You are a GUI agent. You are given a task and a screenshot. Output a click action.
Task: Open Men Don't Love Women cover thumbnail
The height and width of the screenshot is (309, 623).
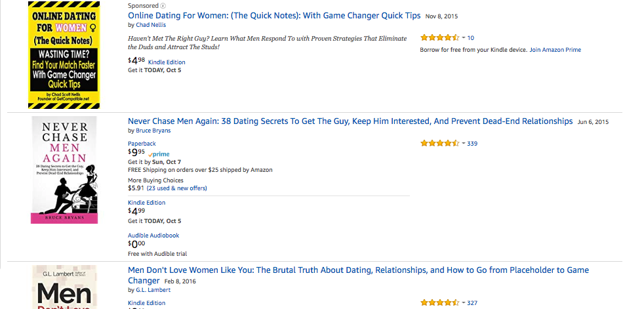pyautogui.click(x=64, y=287)
